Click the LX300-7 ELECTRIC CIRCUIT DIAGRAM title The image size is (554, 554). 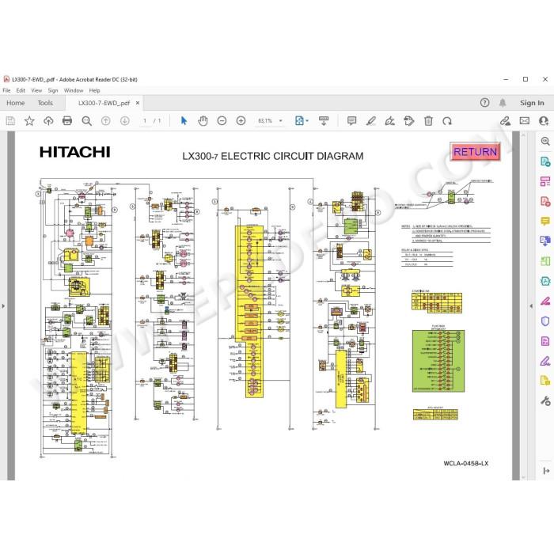tap(273, 156)
